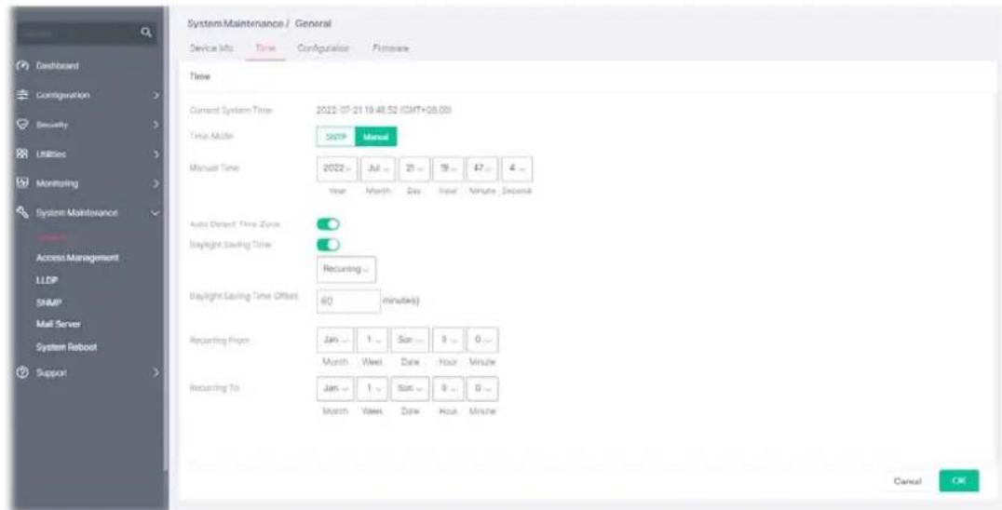Expand the Configuration sidebar menu
This screenshot has height=510, width=1002.
156,95
